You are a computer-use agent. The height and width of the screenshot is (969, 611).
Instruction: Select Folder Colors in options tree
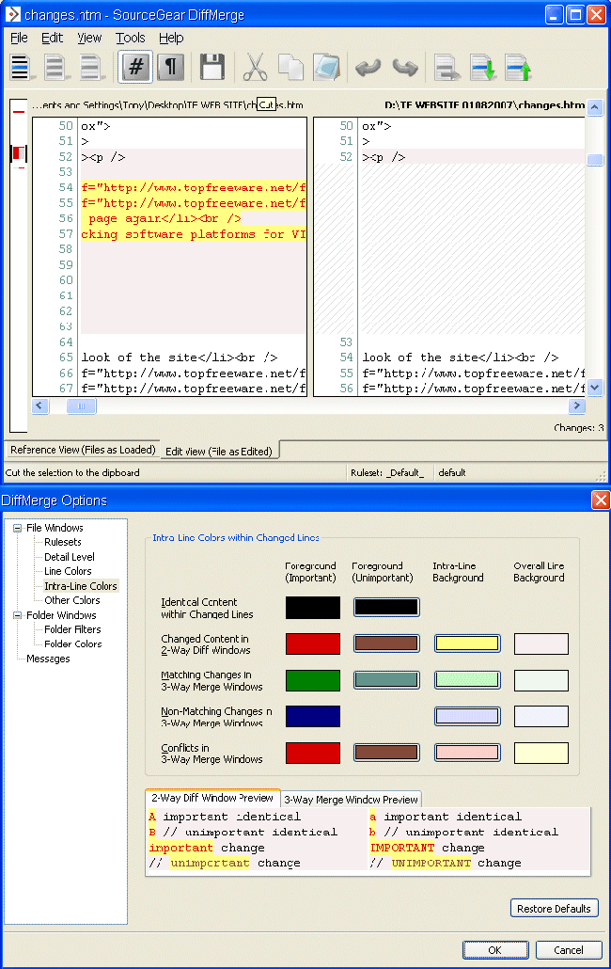click(72, 643)
